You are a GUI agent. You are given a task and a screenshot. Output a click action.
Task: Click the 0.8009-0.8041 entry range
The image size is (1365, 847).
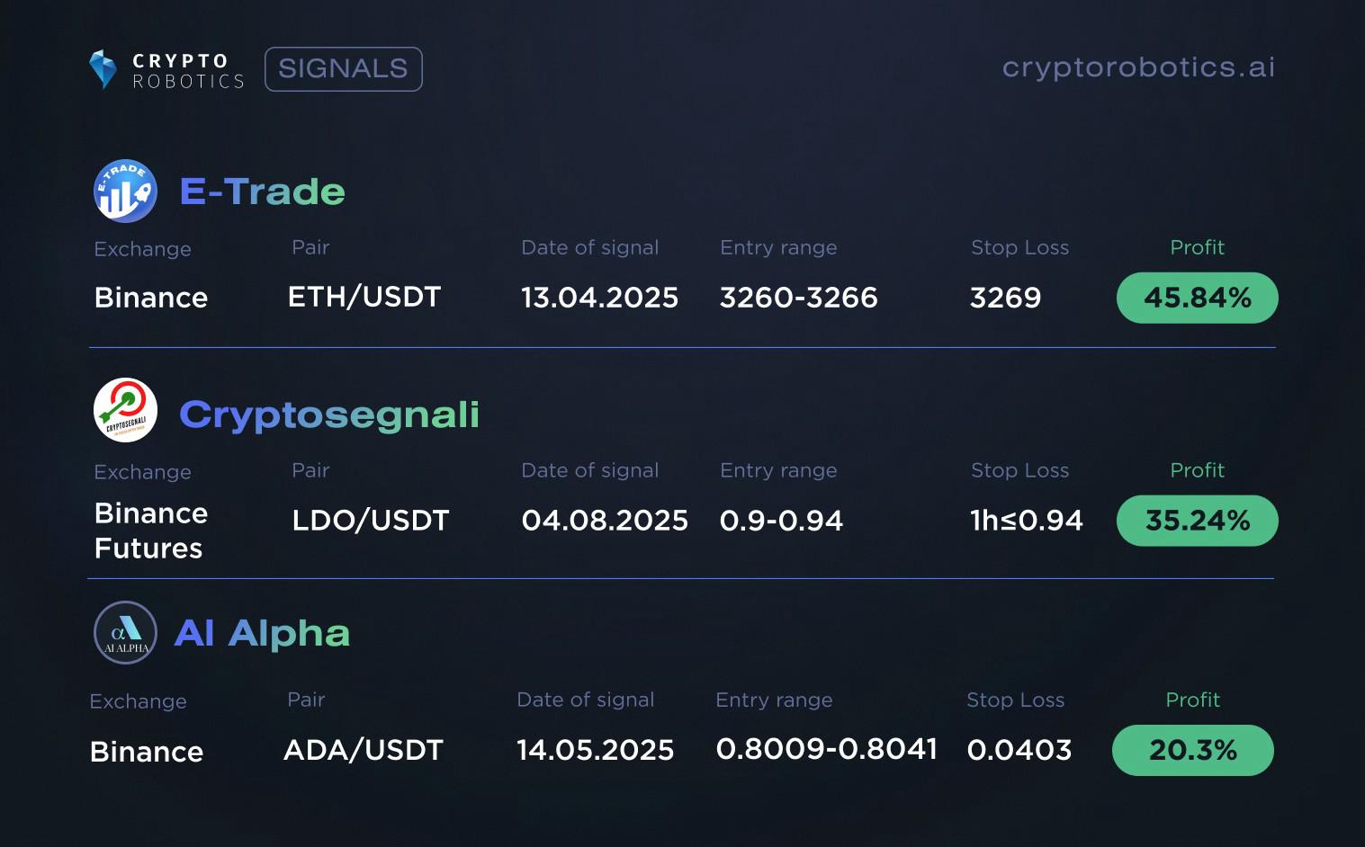pos(827,749)
